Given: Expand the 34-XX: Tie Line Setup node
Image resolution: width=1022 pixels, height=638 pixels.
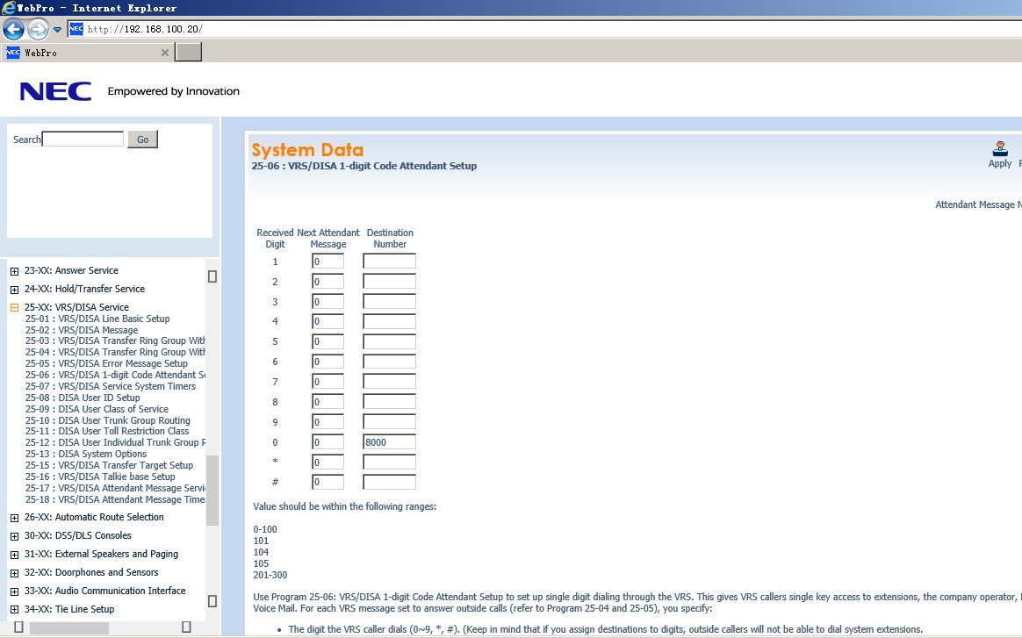Looking at the screenshot, I should 14,610.
